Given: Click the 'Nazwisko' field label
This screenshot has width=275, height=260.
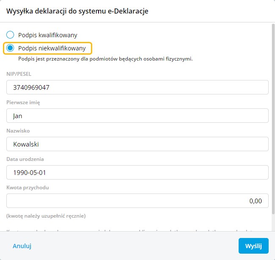Looking at the screenshot, I should [18, 131].
